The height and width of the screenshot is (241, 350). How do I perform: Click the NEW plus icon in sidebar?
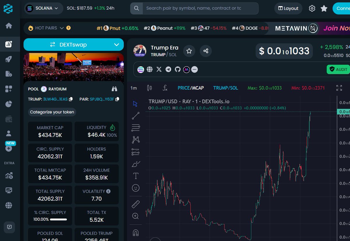[9, 149]
